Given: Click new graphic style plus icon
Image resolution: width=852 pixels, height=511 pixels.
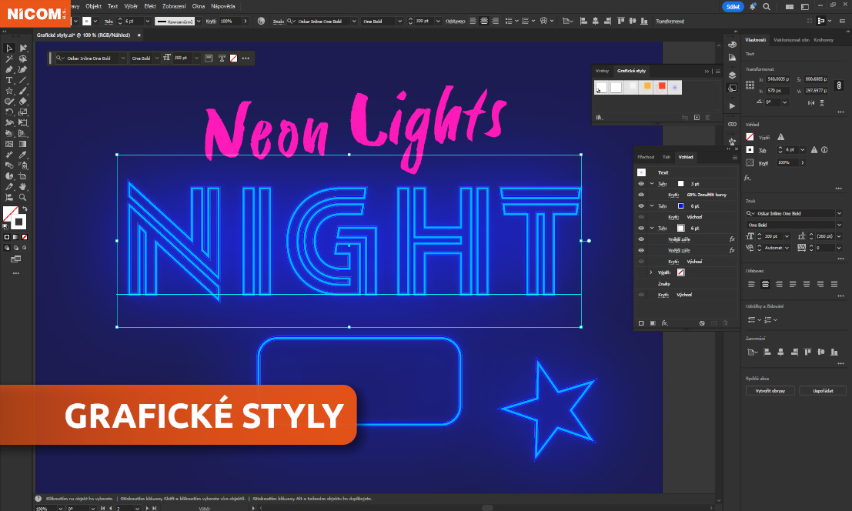Looking at the screenshot, I should [697, 117].
